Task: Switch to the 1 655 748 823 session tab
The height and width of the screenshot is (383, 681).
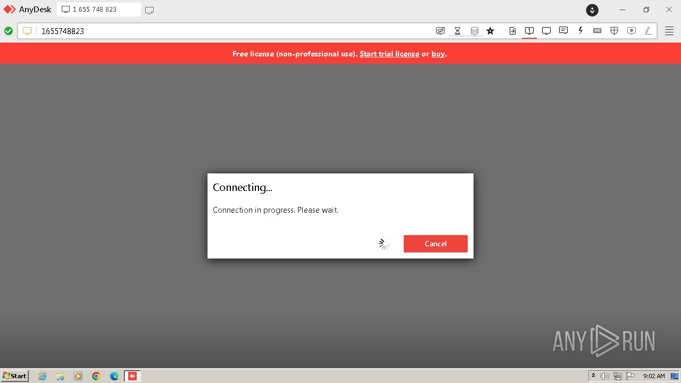Action: pos(99,10)
